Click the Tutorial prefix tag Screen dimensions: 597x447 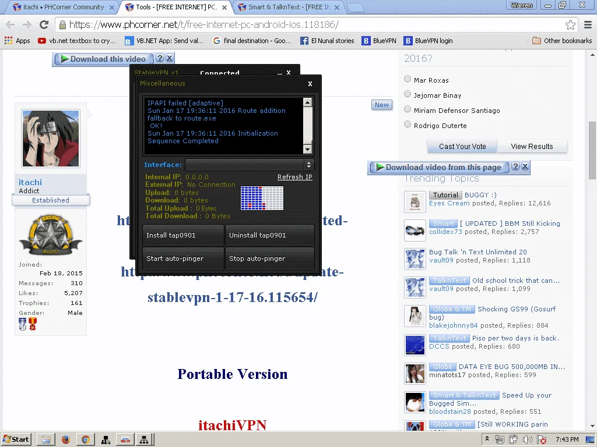tap(445, 195)
